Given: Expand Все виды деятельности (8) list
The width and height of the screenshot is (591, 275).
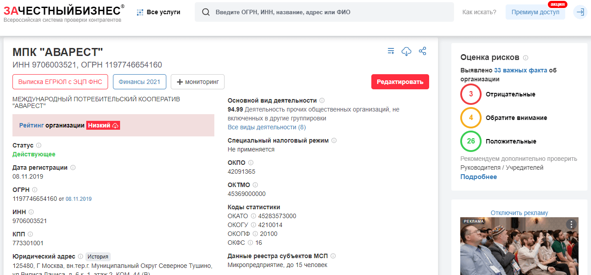Looking at the screenshot, I should (266, 127).
